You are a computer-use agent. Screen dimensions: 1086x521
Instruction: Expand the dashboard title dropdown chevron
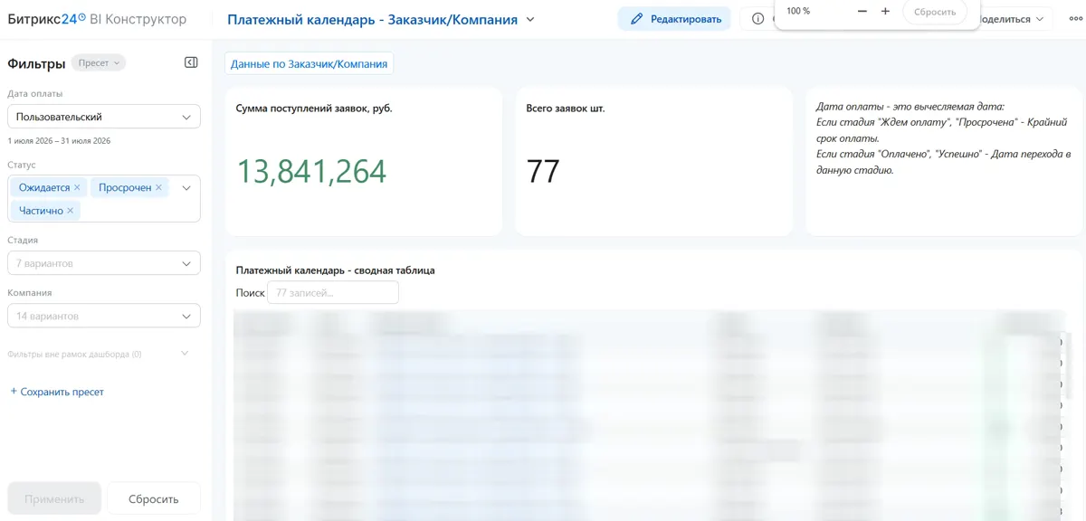click(530, 19)
